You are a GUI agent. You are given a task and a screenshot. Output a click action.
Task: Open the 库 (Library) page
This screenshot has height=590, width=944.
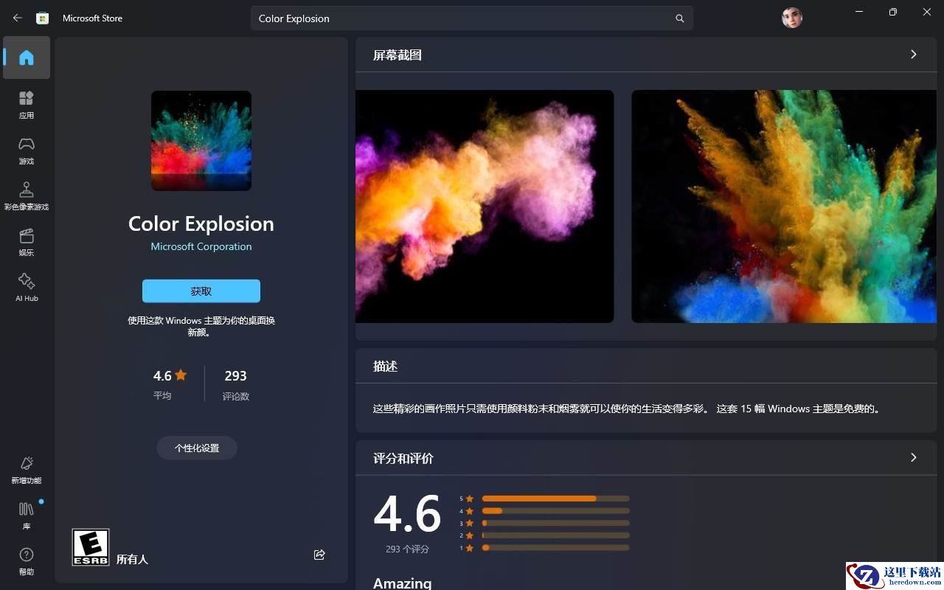pyautogui.click(x=27, y=516)
